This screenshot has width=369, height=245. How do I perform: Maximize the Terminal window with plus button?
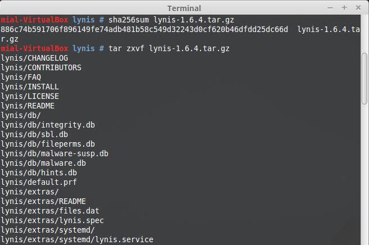pyautogui.click(x=344, y=7)
